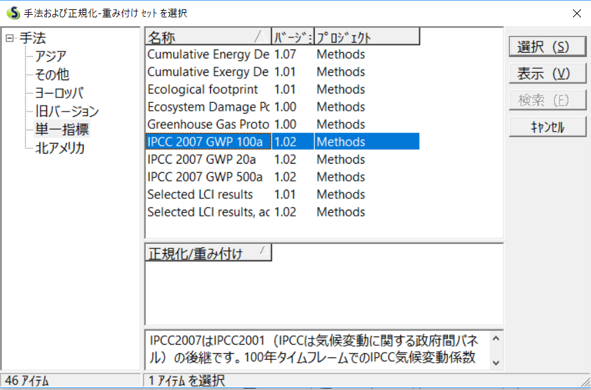Click version 1.02 of IPCC 2007 GWP 20a
The width and height of the screenshot is (591, 390).
pos(285,159)
